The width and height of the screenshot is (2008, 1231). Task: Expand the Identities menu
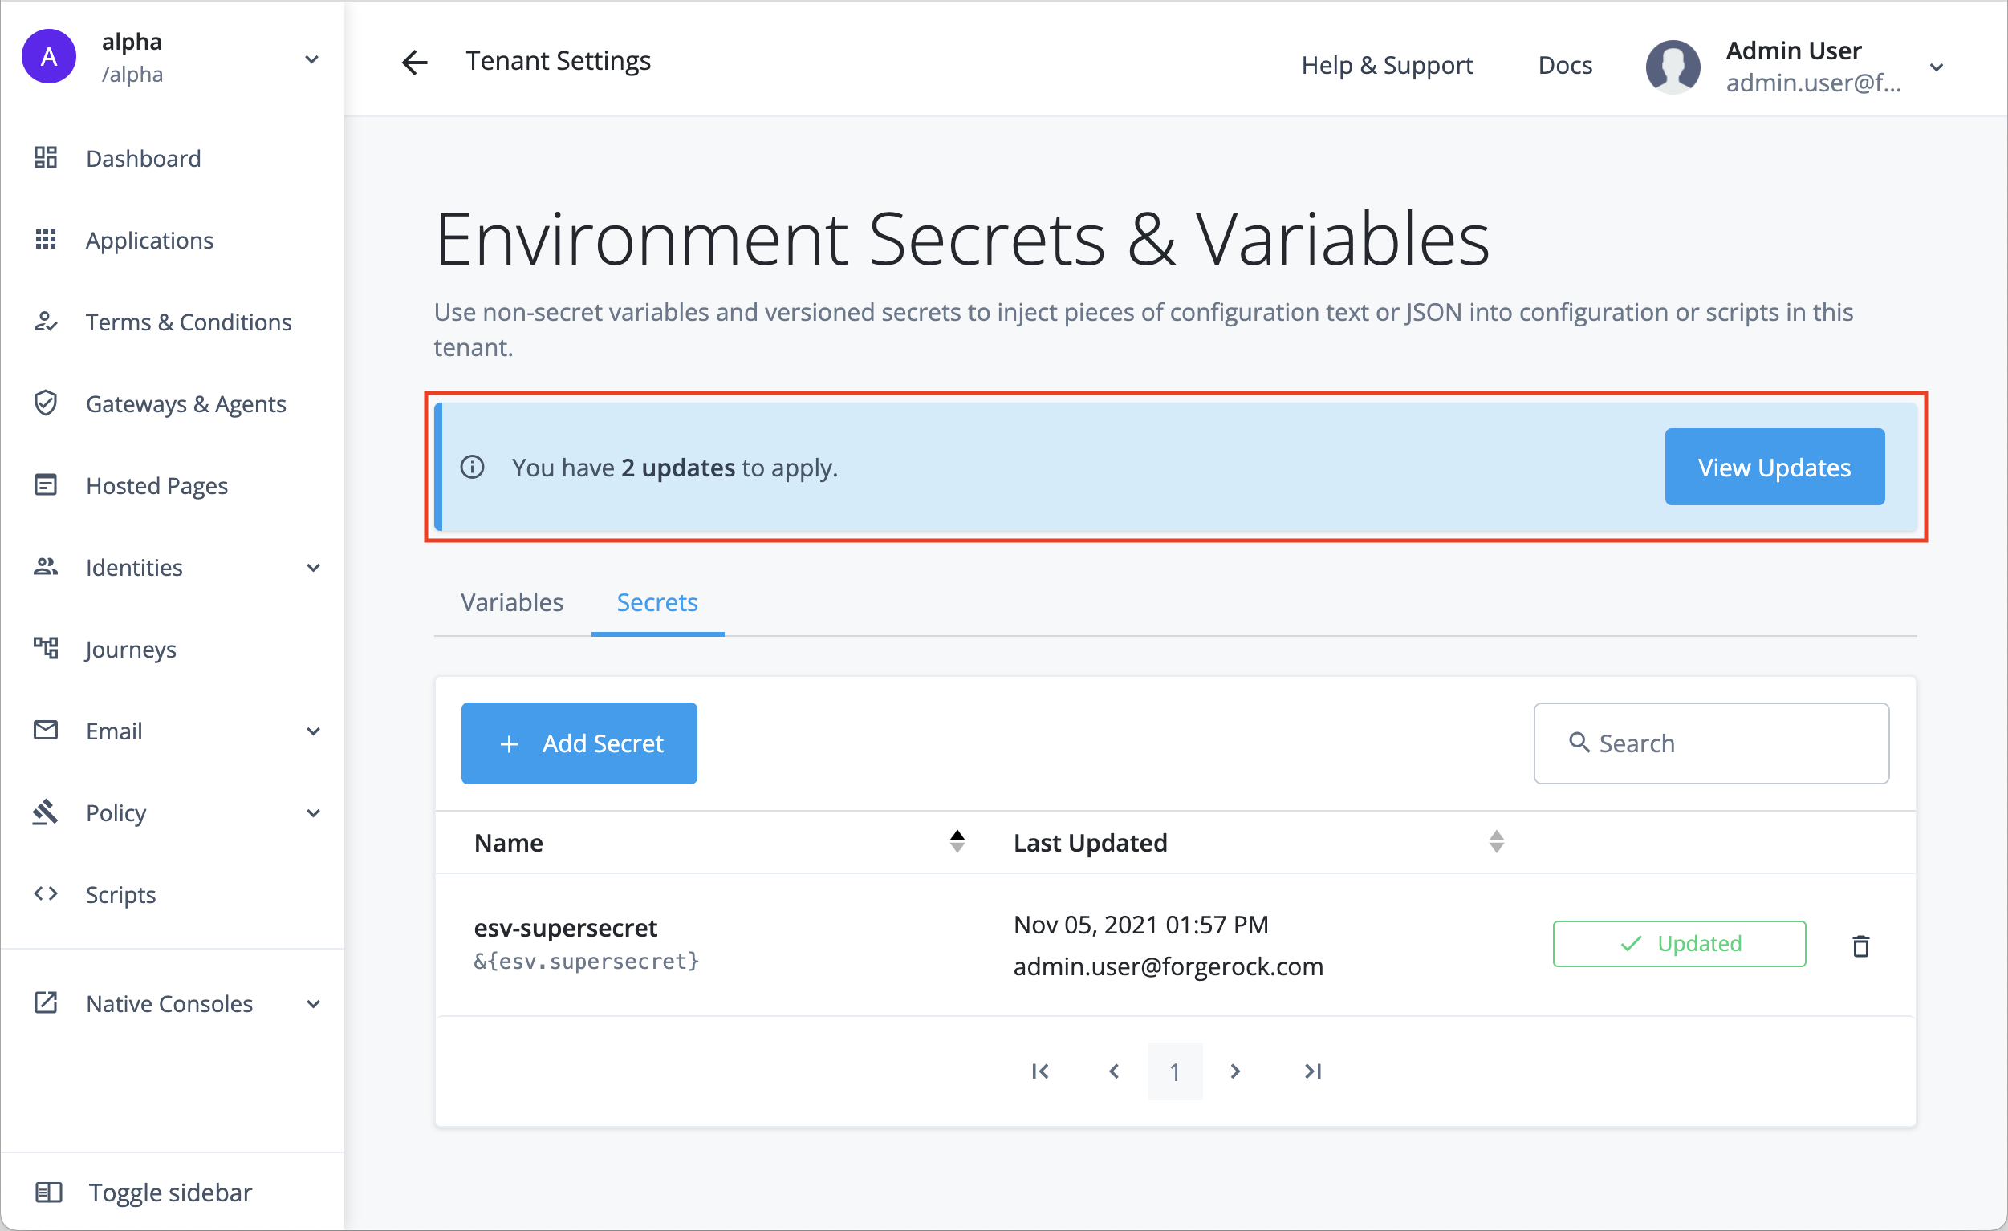[313, 568]
